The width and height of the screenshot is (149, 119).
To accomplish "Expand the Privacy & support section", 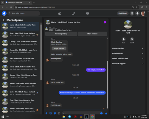I will 128,64.
